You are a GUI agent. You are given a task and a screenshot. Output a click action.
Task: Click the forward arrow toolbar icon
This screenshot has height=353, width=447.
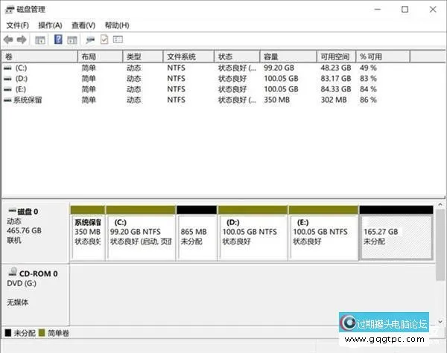pyautogui.click(x=22, y=39)
